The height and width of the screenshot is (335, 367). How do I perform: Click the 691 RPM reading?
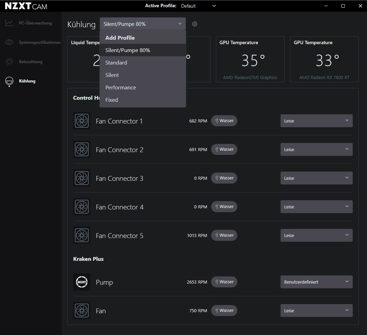tap(198, 150)
